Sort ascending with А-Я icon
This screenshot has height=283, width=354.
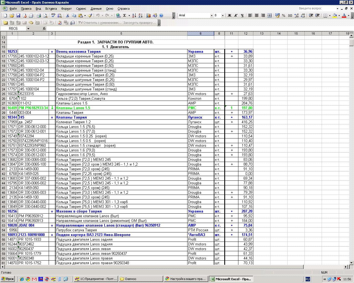point(134,15)
